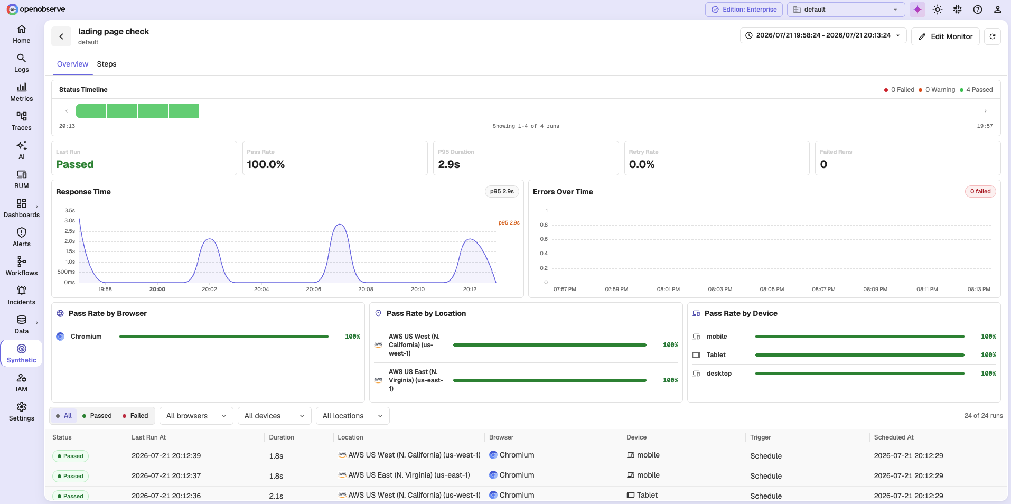
Task: Click the Edition: Enterprise badge
Action: (x=744, y=10)
